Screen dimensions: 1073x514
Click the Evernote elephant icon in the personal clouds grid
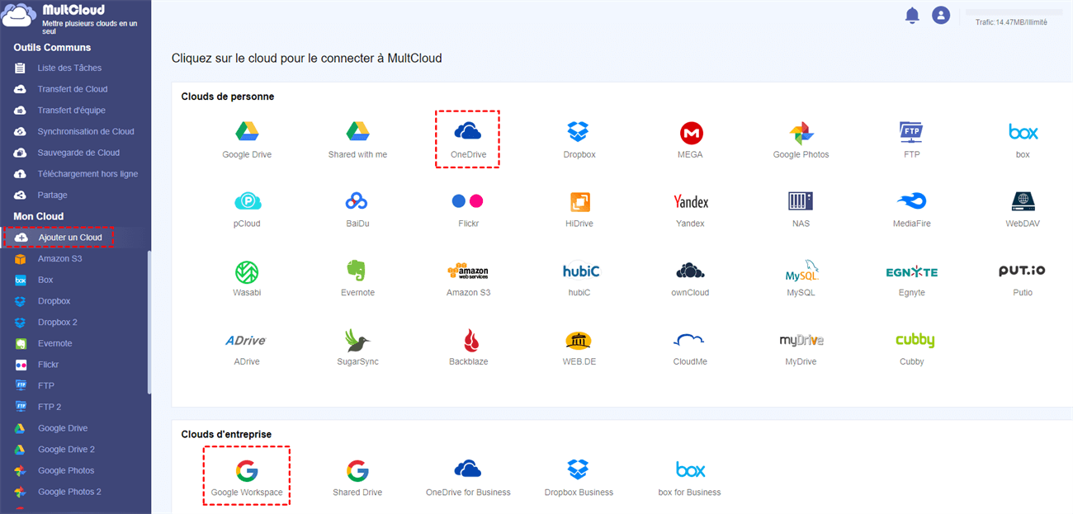pos(357,271)
